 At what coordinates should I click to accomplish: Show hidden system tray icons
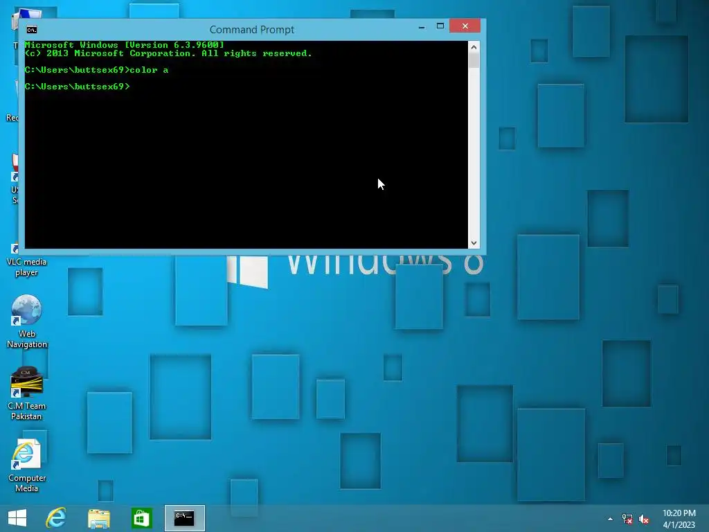coord(611,519)
